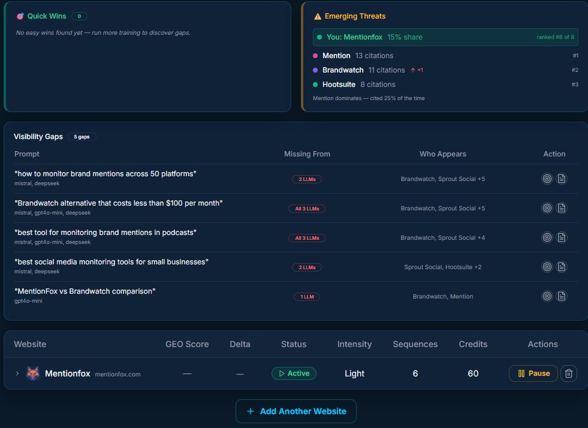
Task: Click the Delta column header
Action: click(x=240, y=344)
